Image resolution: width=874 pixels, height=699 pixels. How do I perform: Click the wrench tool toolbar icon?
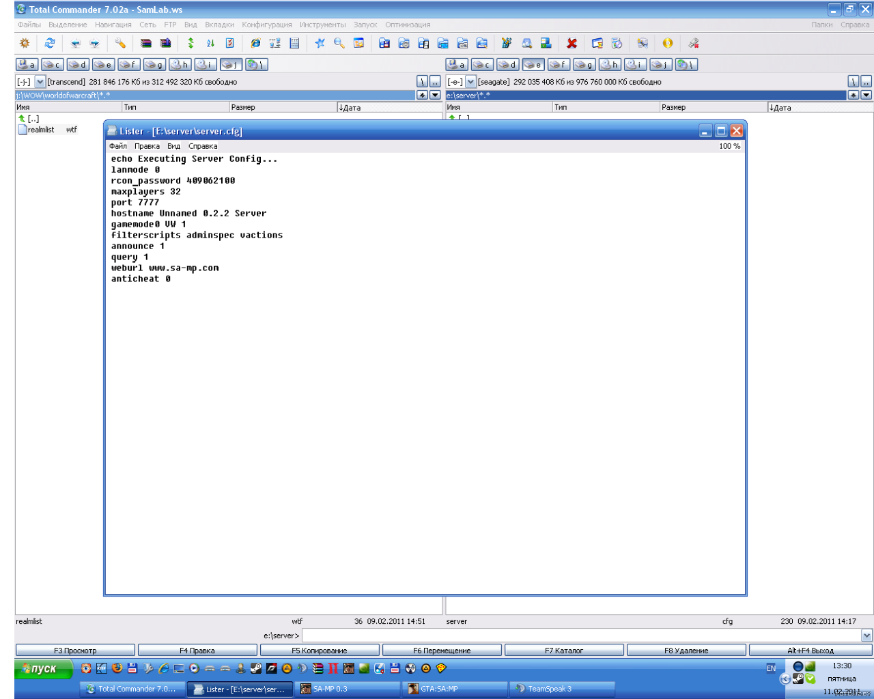click(x=120, y=43)
